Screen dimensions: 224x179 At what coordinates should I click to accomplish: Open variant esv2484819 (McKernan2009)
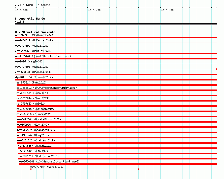34,40
